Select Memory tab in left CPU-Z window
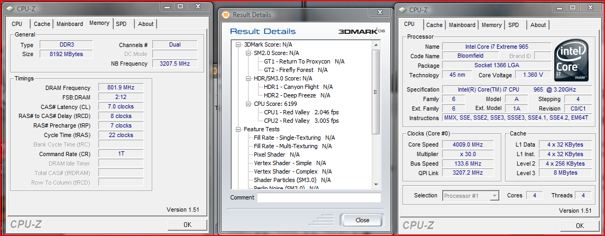Image resolution: width=605 pixels, height=236 pixels. tap(99, 23)
